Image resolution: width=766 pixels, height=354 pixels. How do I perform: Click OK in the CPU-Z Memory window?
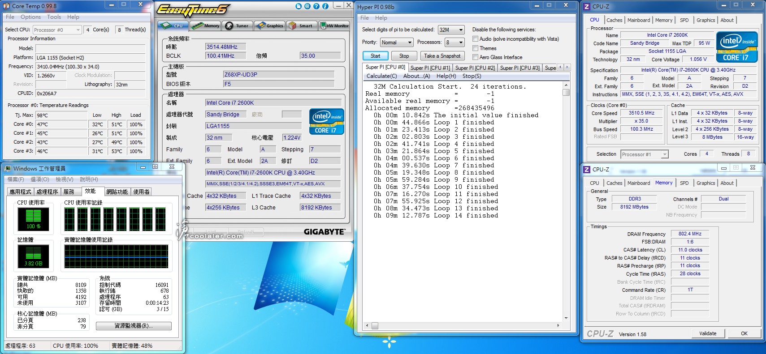click(x=744, y=333)
